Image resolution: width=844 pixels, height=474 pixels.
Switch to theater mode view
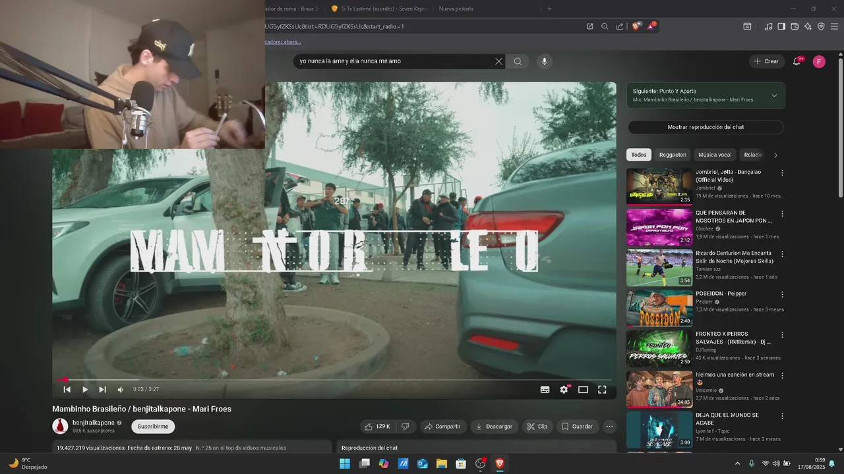click(583, 390)
